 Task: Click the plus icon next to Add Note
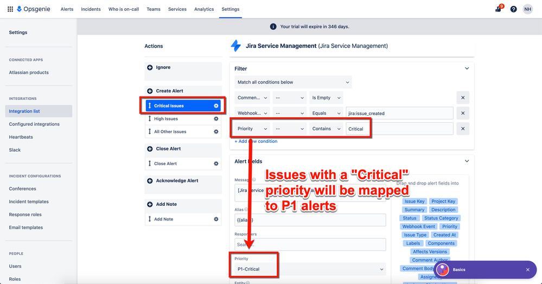150,204
